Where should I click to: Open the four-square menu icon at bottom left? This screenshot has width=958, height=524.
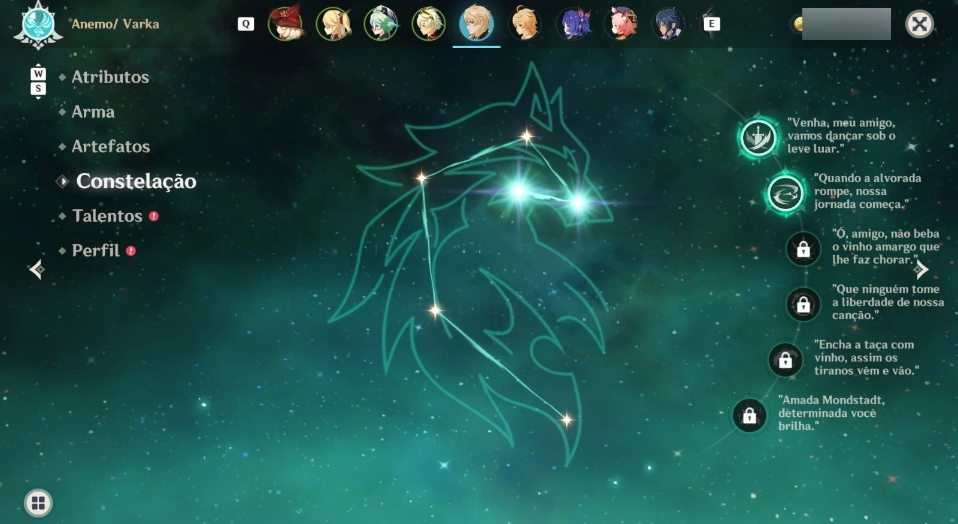click(x=38, y=503)
